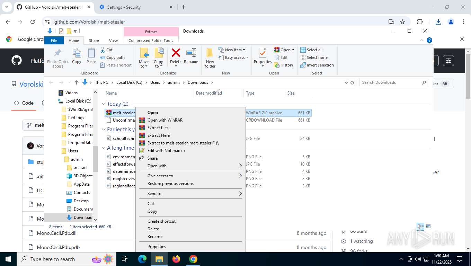
Task: Create a New folder from ribbon
Action: coord(210,58)
